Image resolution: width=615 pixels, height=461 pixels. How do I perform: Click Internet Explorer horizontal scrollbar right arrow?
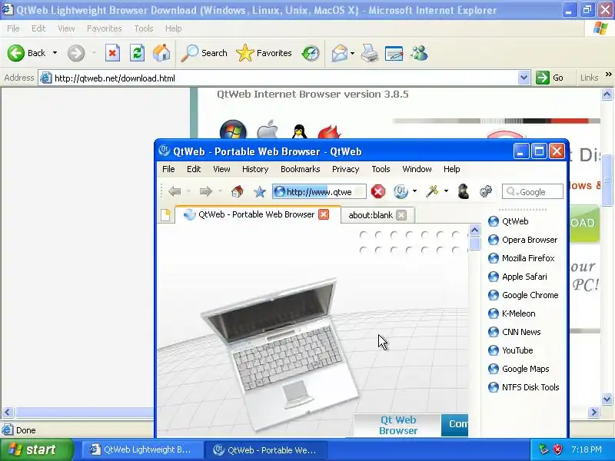[x=593, y=412]
